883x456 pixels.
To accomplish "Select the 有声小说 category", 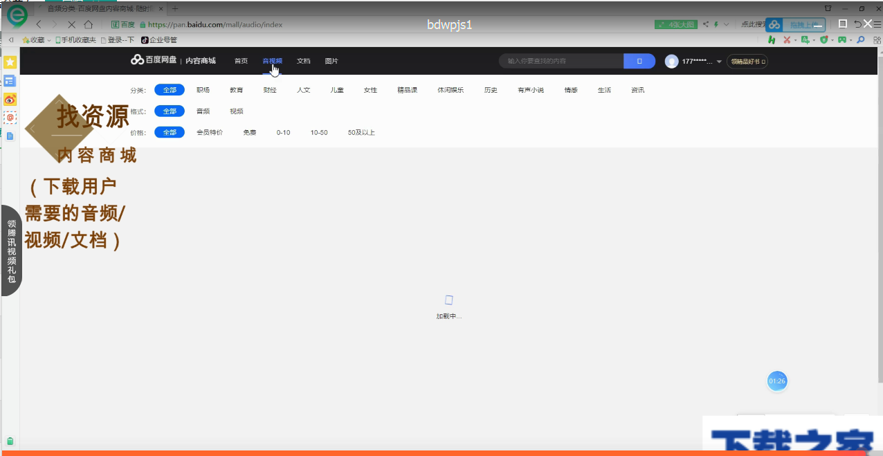I will pyautogui.click(x=531, y=90).
